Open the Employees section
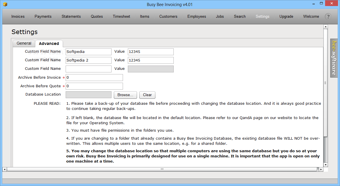340x186 pixels. [197, 17]
